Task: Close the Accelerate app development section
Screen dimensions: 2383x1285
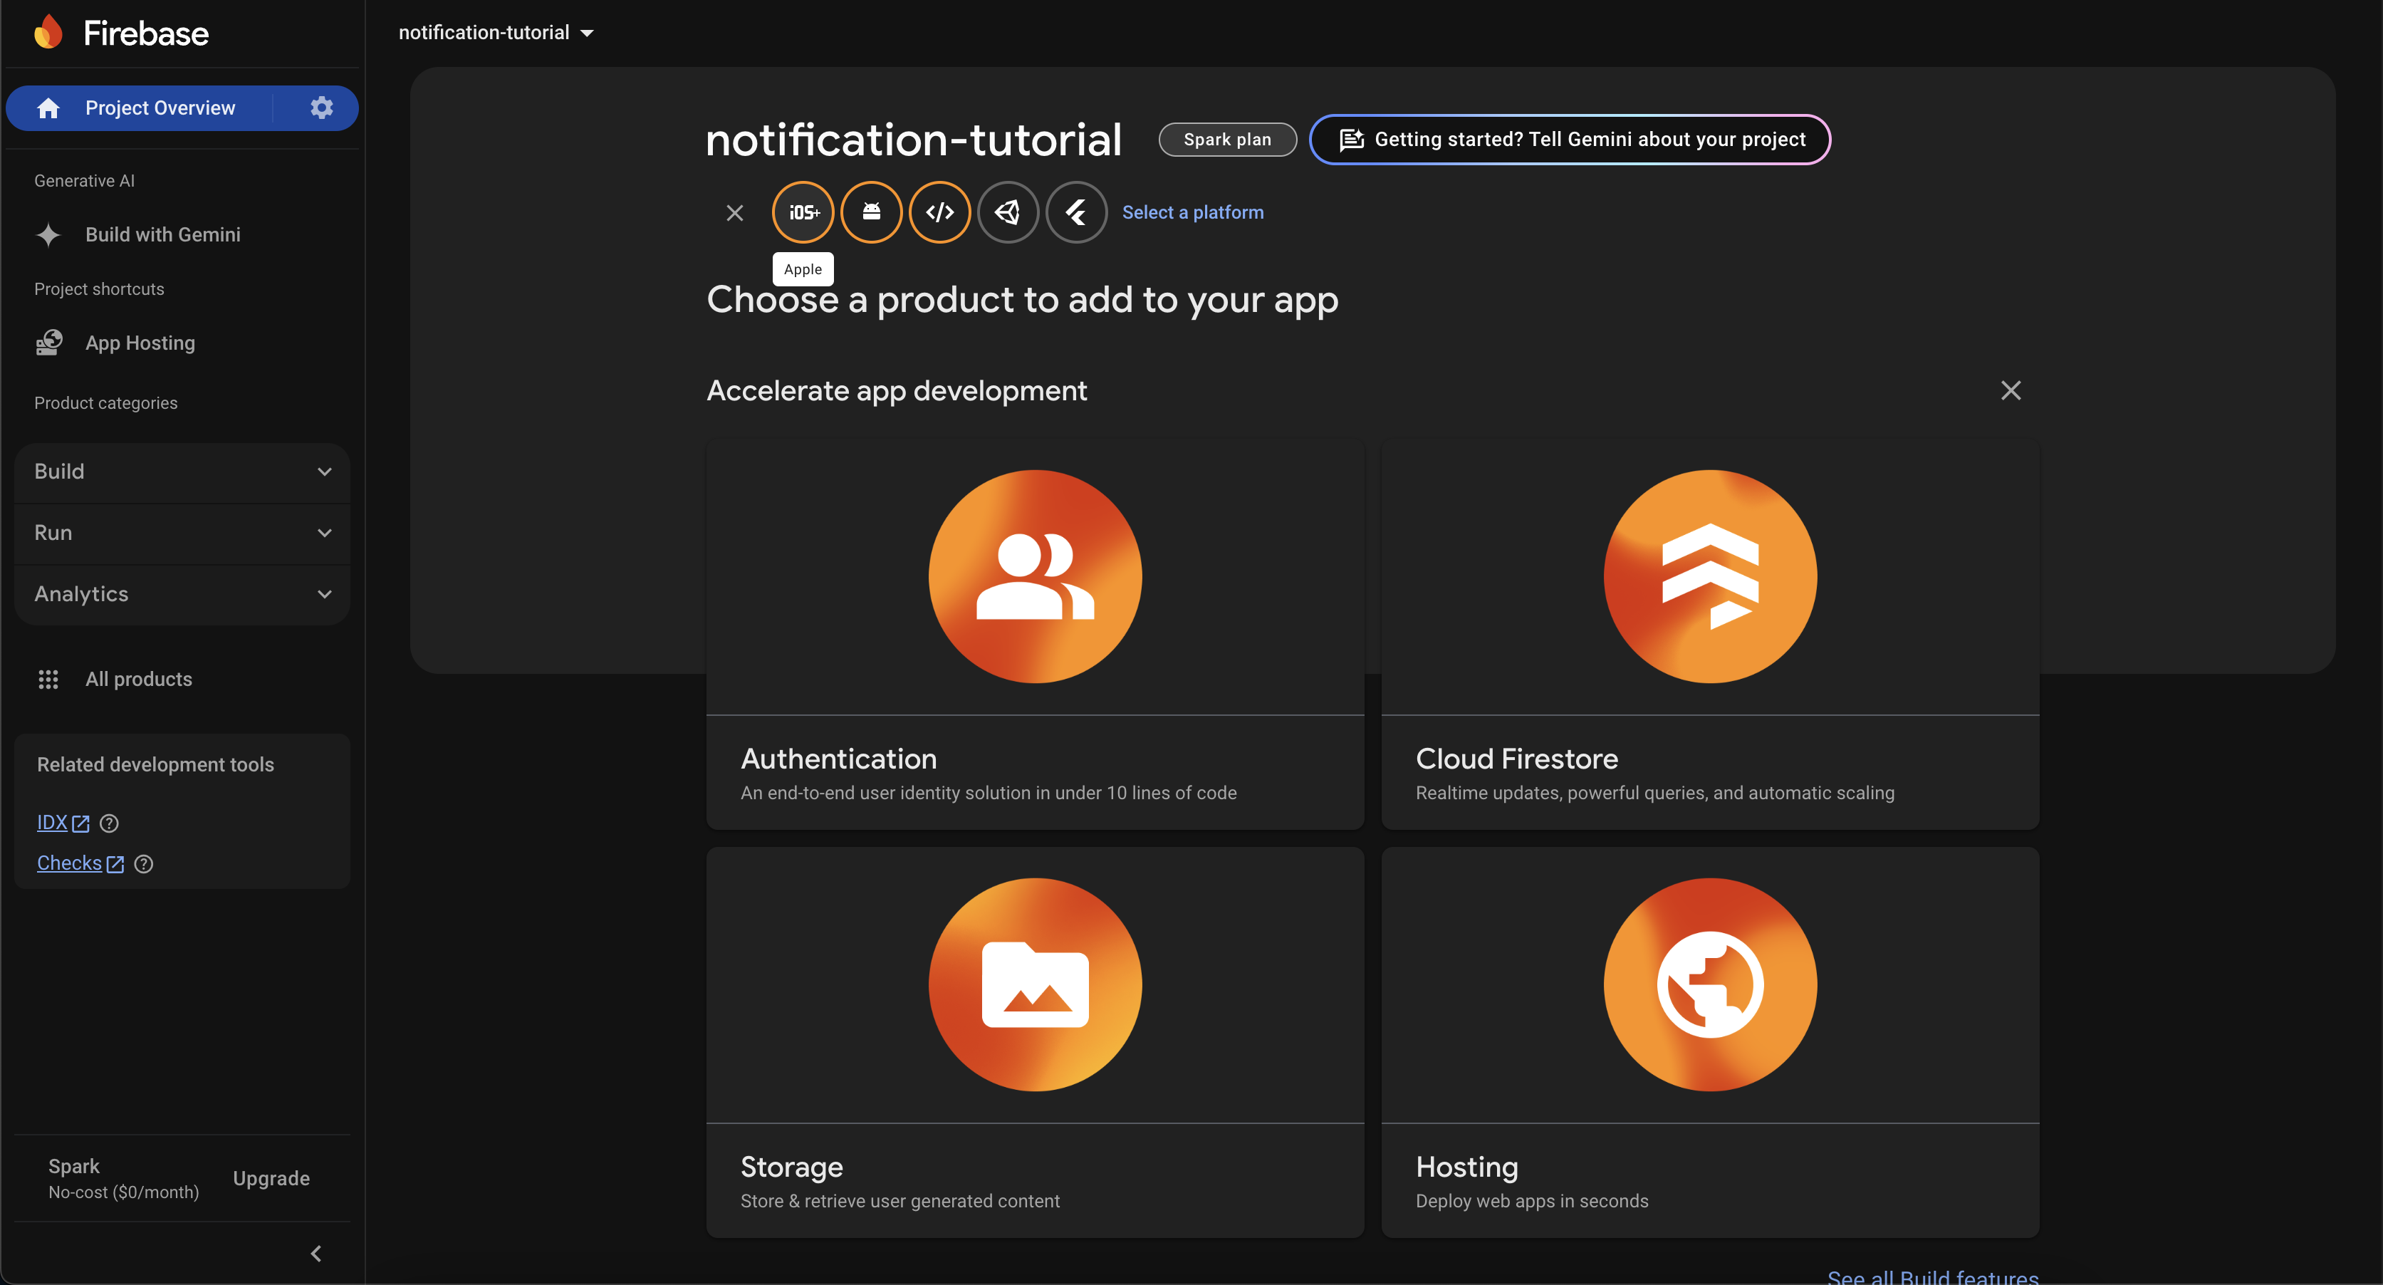Action: point(2011,390)
